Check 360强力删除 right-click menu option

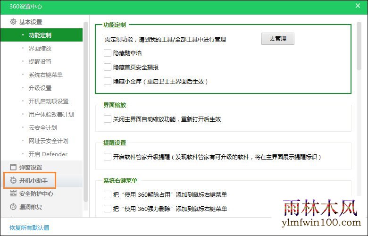pos(108,209)
